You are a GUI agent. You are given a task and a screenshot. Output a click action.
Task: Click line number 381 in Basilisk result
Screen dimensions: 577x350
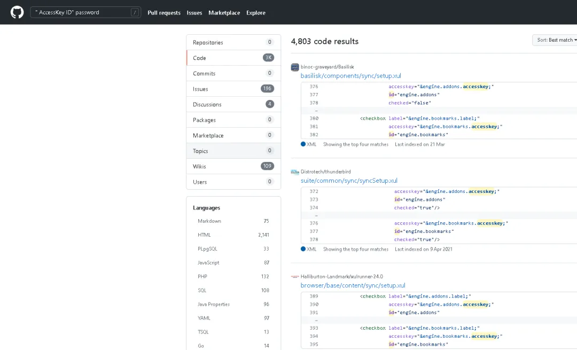pyautogui.click(x=314, y=127)
